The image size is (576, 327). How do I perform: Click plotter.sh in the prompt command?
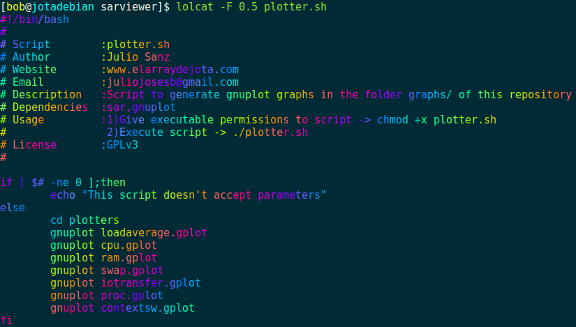295,7
